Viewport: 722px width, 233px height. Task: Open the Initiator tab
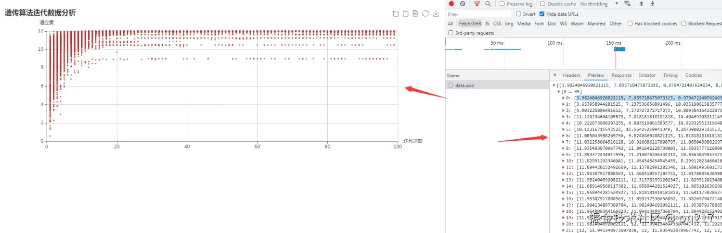click(x=647, y=75)
